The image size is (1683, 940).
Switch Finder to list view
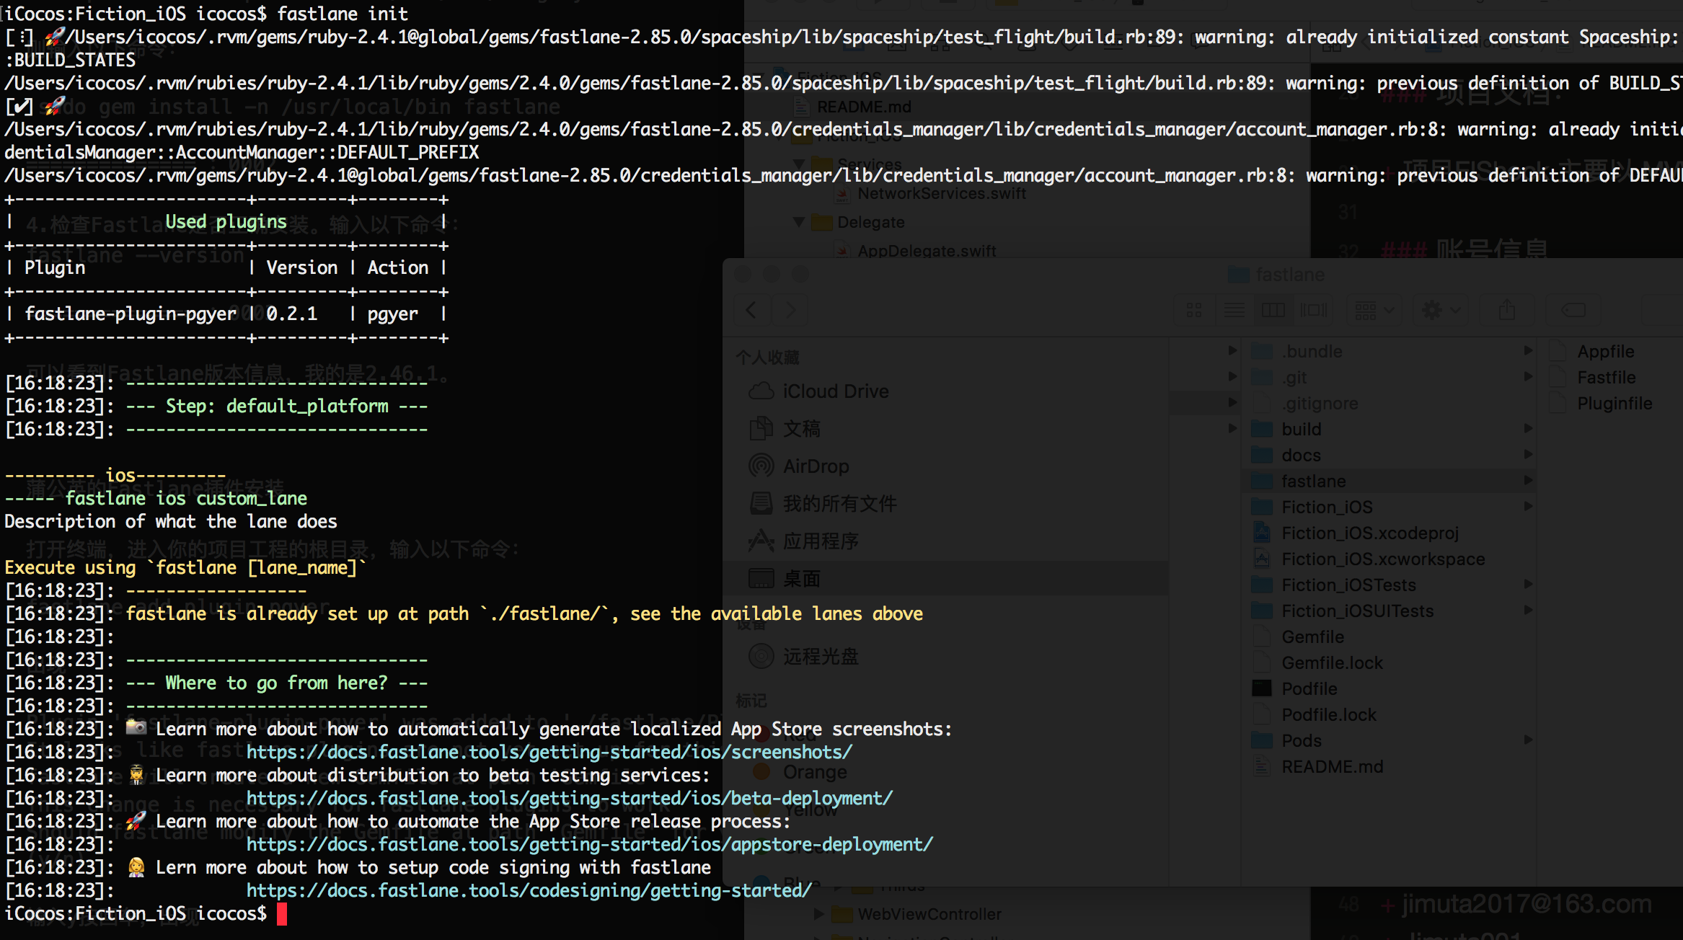coord(1234,311)
